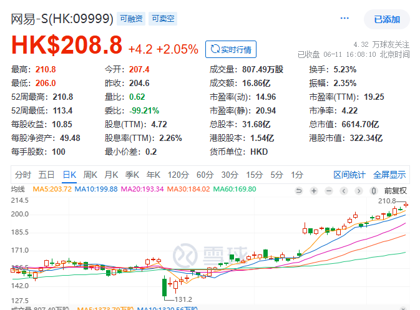Switch to 分时 intraday tab

point(23,175)
